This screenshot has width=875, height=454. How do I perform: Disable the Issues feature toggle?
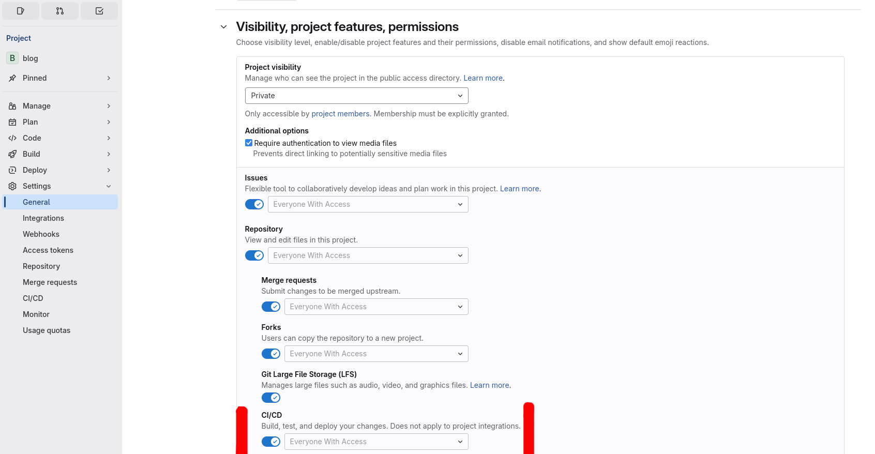(254, 204)
